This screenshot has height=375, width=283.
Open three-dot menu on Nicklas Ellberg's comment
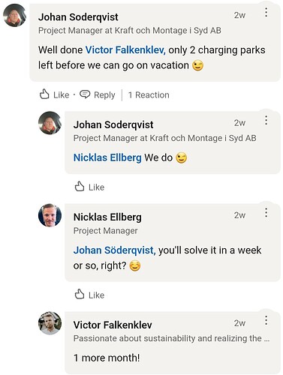(266, 213)
